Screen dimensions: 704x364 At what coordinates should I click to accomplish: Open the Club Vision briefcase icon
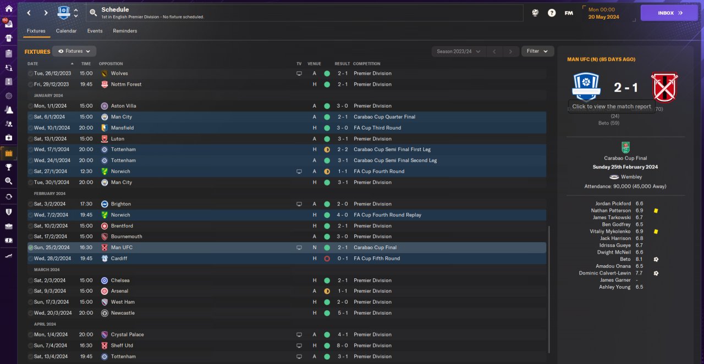click(x=8, y=226)
